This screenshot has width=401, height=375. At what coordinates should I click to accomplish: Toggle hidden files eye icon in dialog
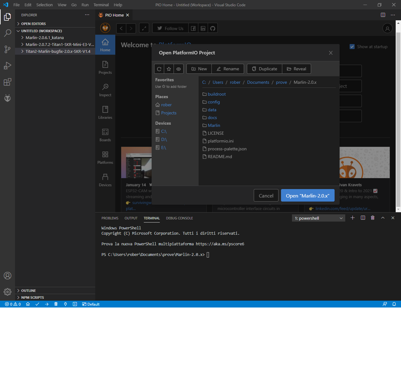pos(179,69)
